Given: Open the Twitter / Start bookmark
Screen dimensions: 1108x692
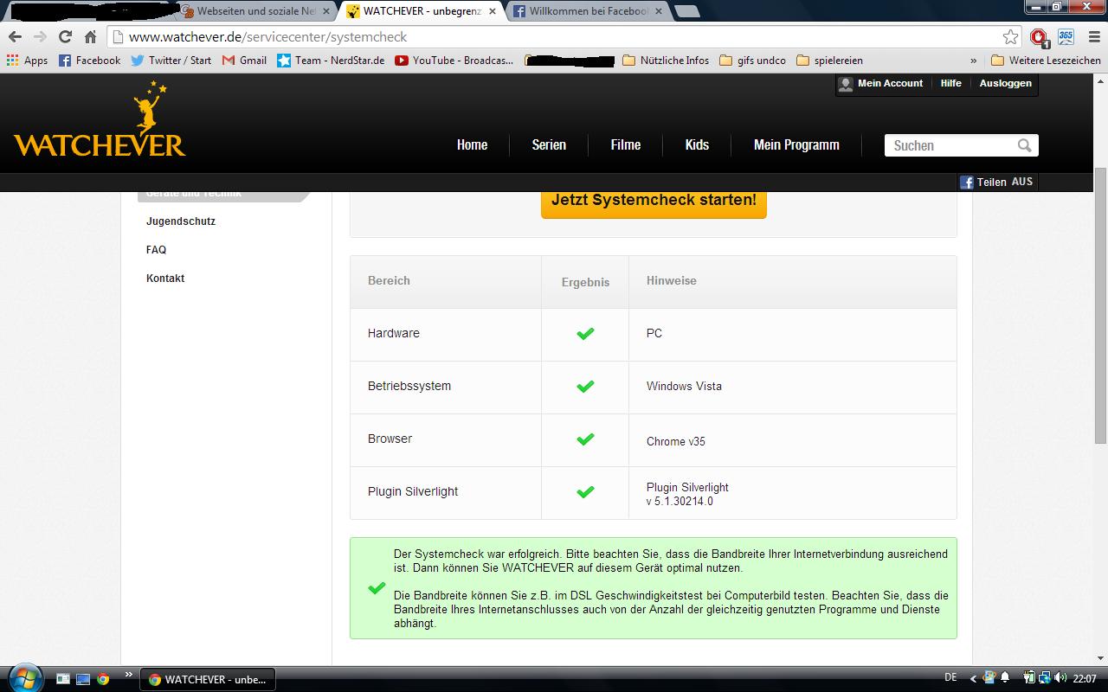Looking at the screenshot, I should coord(171,61).
